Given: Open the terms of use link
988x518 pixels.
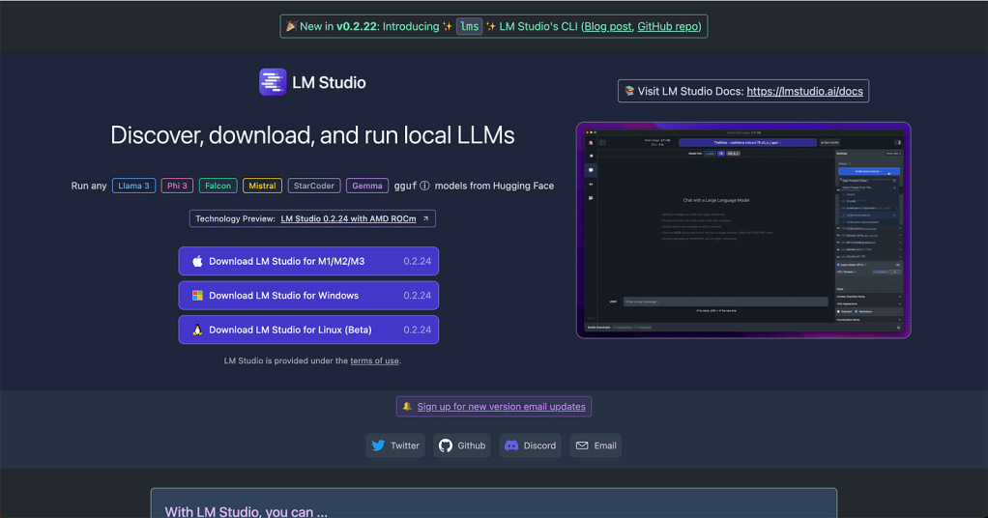Looking at the screenshot, I should click(374, 361).
